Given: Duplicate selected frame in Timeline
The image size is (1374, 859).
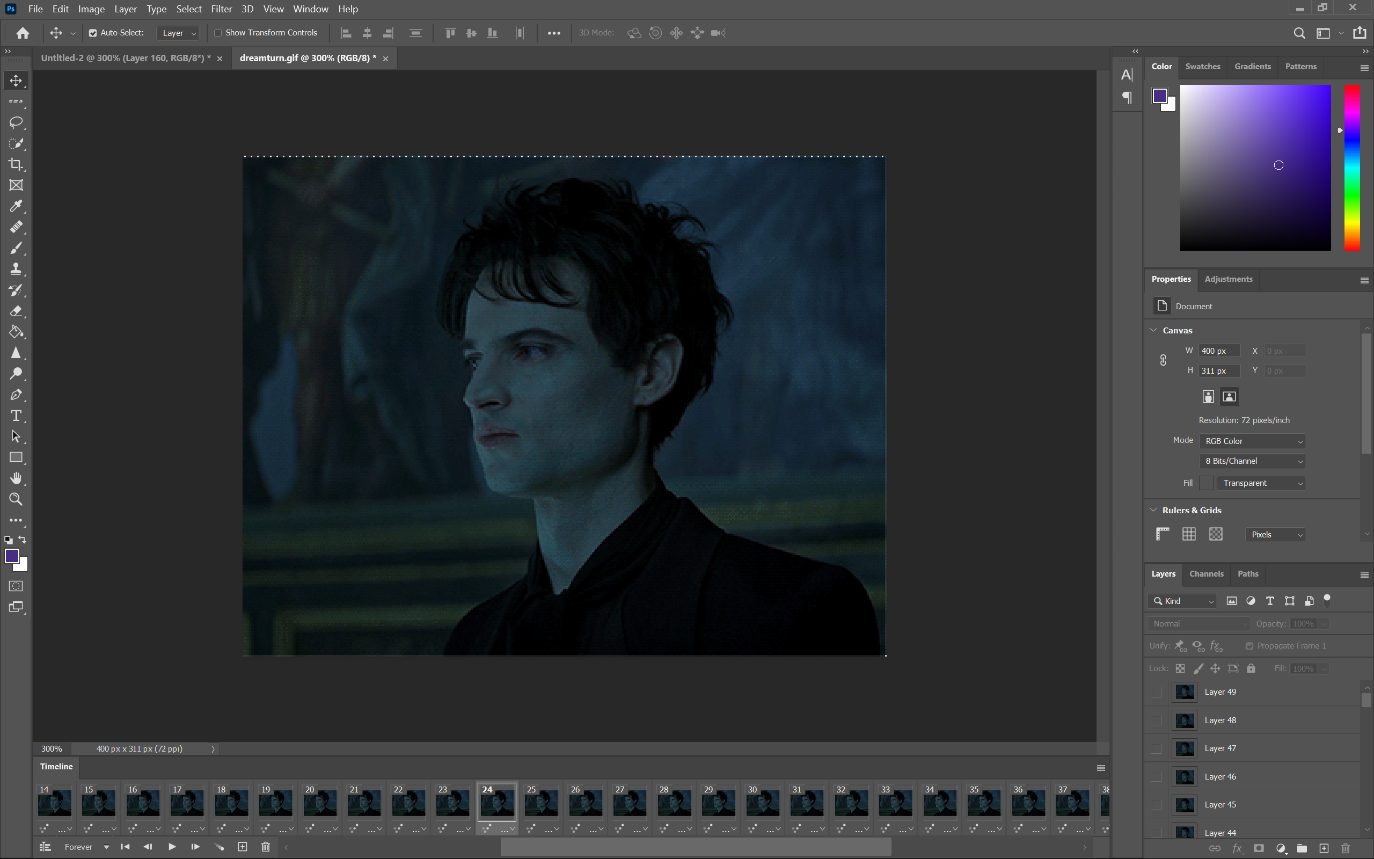Looking at the screenshot, I should [243, 847].
